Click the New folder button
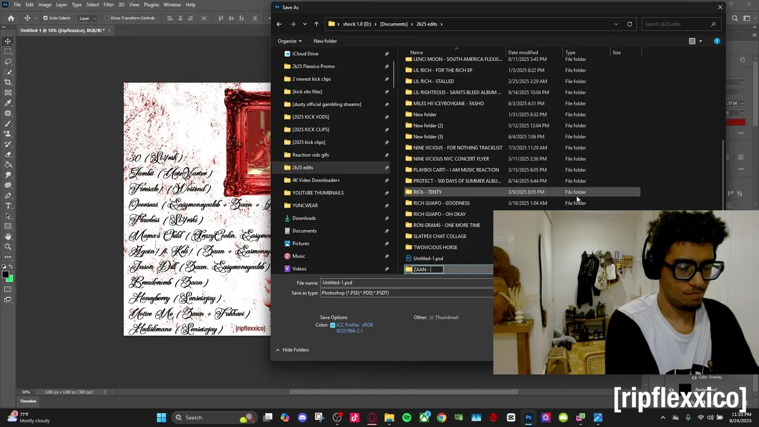This screenshot has width=759, height=427. (325, 41)
